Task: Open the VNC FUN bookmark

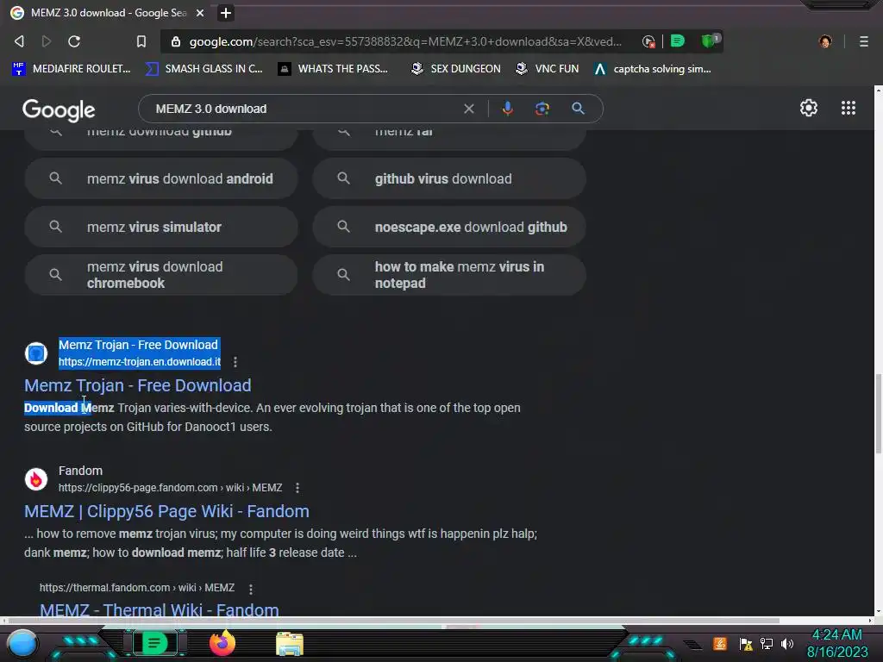Action: pos(548,69)
